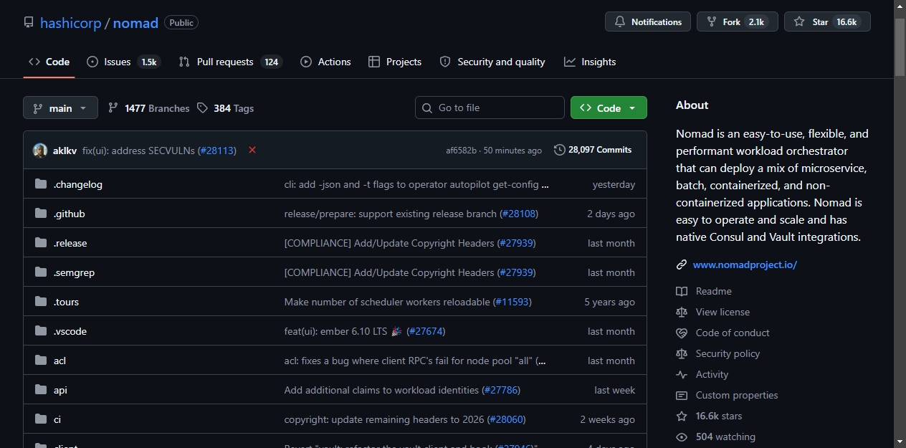The width and height of the screenshot is (906, 448).
Task: View the 16.6k stars link
Action: click(x=719, y=416)
